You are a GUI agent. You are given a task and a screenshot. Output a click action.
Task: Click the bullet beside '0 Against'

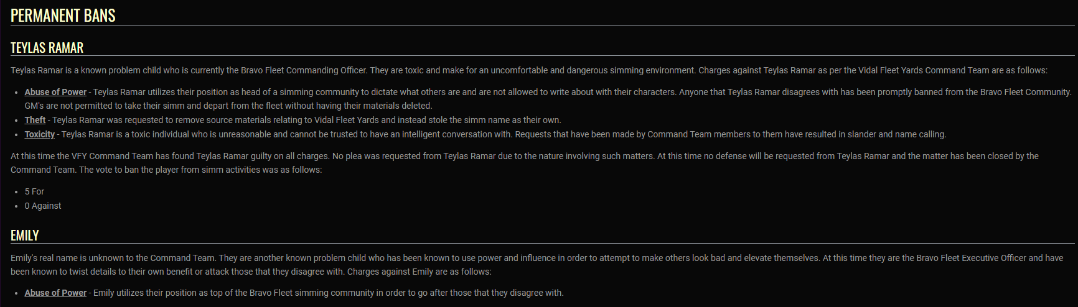pos(16,206)
